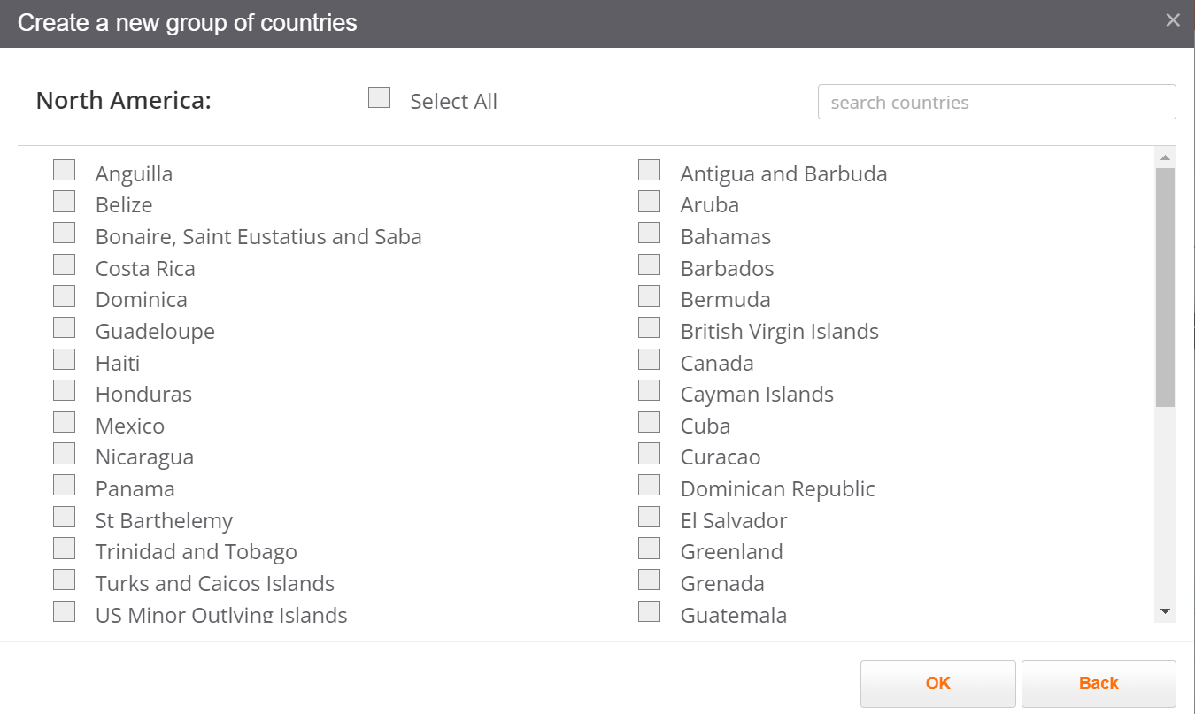The width and height of the screenshot is (1195, 714).
Task: Close the country group dialog
Action: click(1172, 19)
